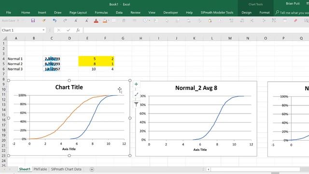Click 'Axis Title' in the first chart
Screen dimensions: 309x174
coord(69,149)
